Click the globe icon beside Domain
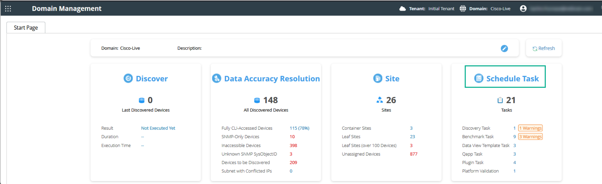Screen dimensions: 602x184 [463, 9]
